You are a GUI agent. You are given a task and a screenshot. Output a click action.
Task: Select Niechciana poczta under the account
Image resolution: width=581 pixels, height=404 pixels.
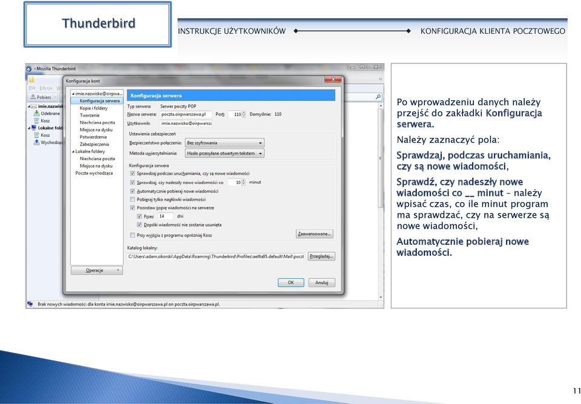point(97,123)
